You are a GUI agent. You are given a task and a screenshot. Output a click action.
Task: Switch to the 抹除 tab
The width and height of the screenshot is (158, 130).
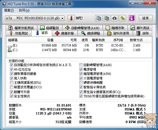(x=143, y=33)
